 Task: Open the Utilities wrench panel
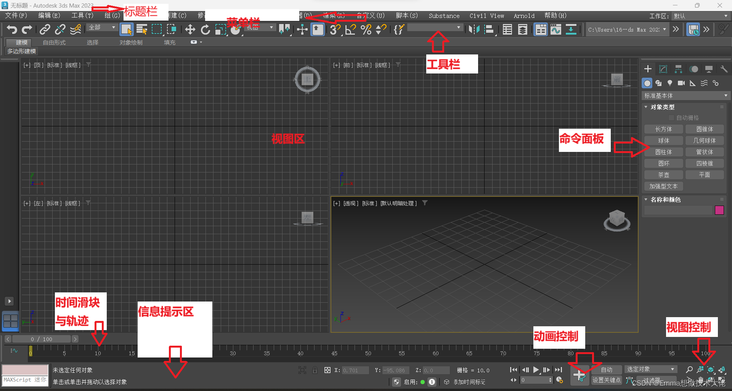pyautogui.click(x=724, y=69)
